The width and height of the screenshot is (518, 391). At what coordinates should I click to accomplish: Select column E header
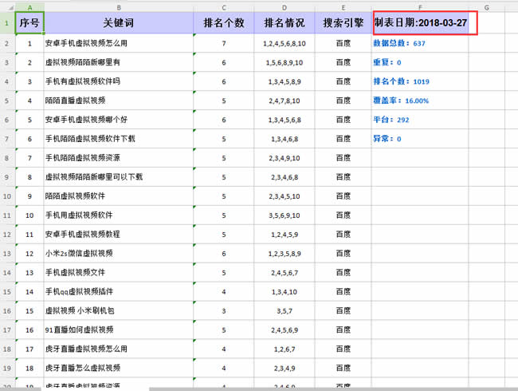click(x=343, y=6)
